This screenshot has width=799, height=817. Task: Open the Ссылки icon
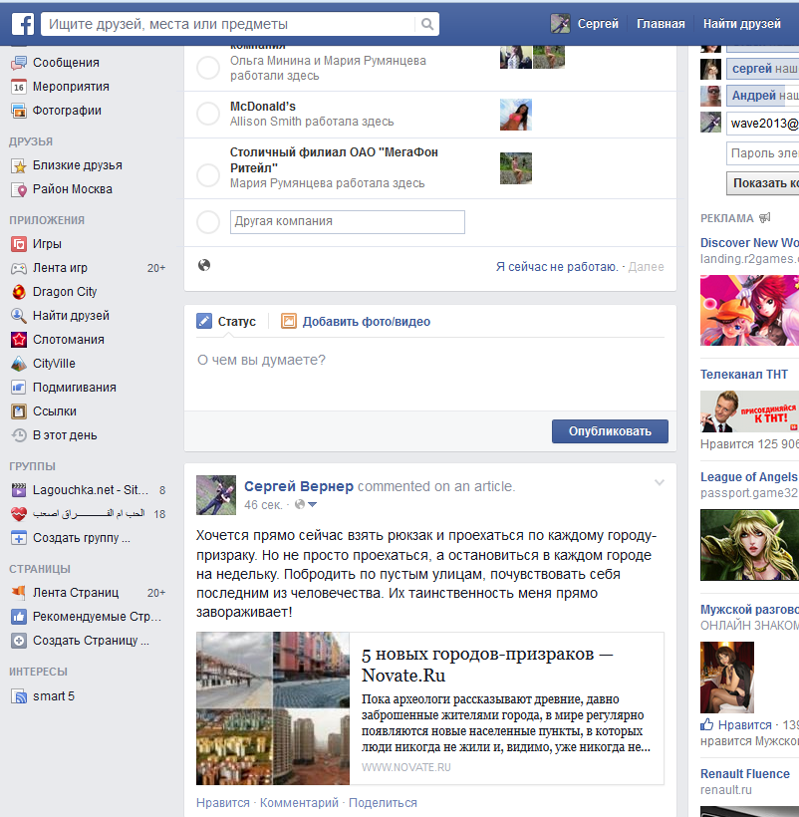coord(19,411)
